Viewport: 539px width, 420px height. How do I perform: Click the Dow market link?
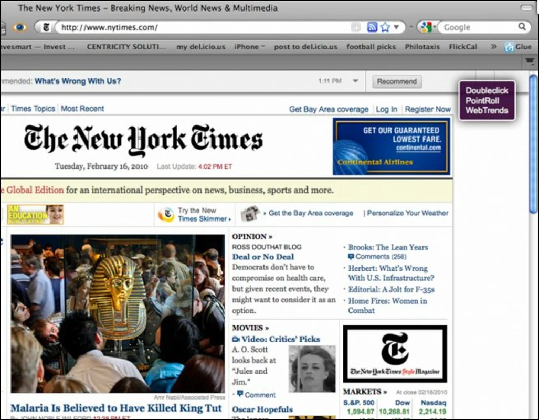click(403, 403)
